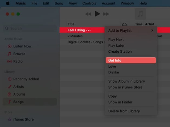The height and width of the screenshot is (127, 170).
Task: Click the Radio broadcast icon
Action: click(x=9, y=62)
